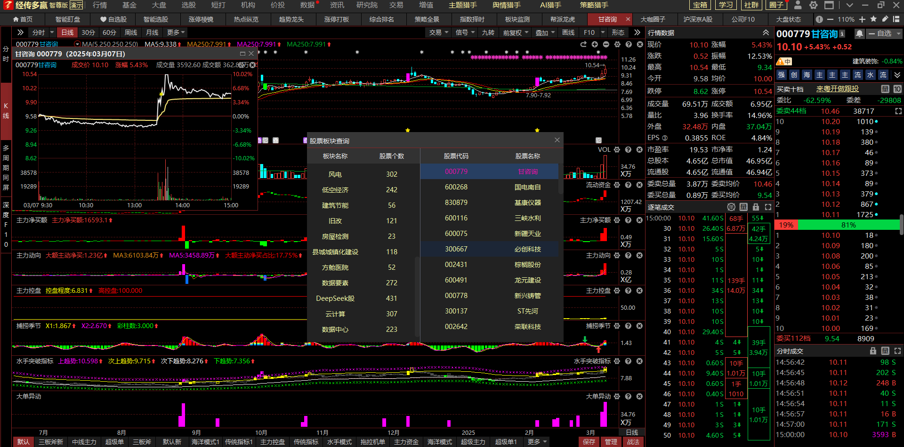Click the help icon of the VOL indicator
Screen dimensions: 904x447
[628, 149]
